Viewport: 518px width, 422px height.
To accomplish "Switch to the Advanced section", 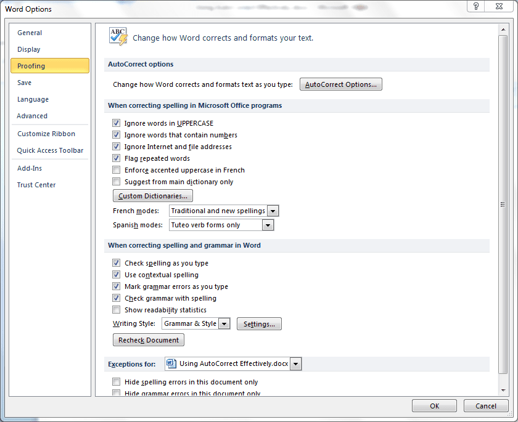I will (32, 115).
